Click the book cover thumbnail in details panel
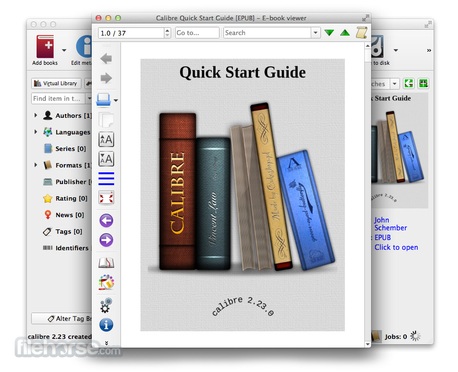 click(399, 150)
